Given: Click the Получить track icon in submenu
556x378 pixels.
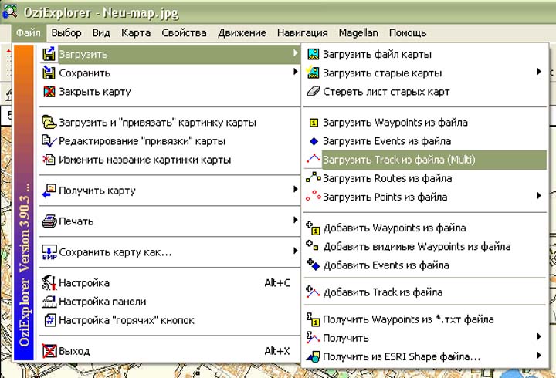Looking at the screenshot, I should coord(313,337).
